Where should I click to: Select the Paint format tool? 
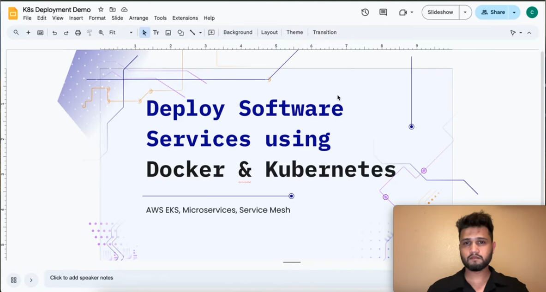90,32
